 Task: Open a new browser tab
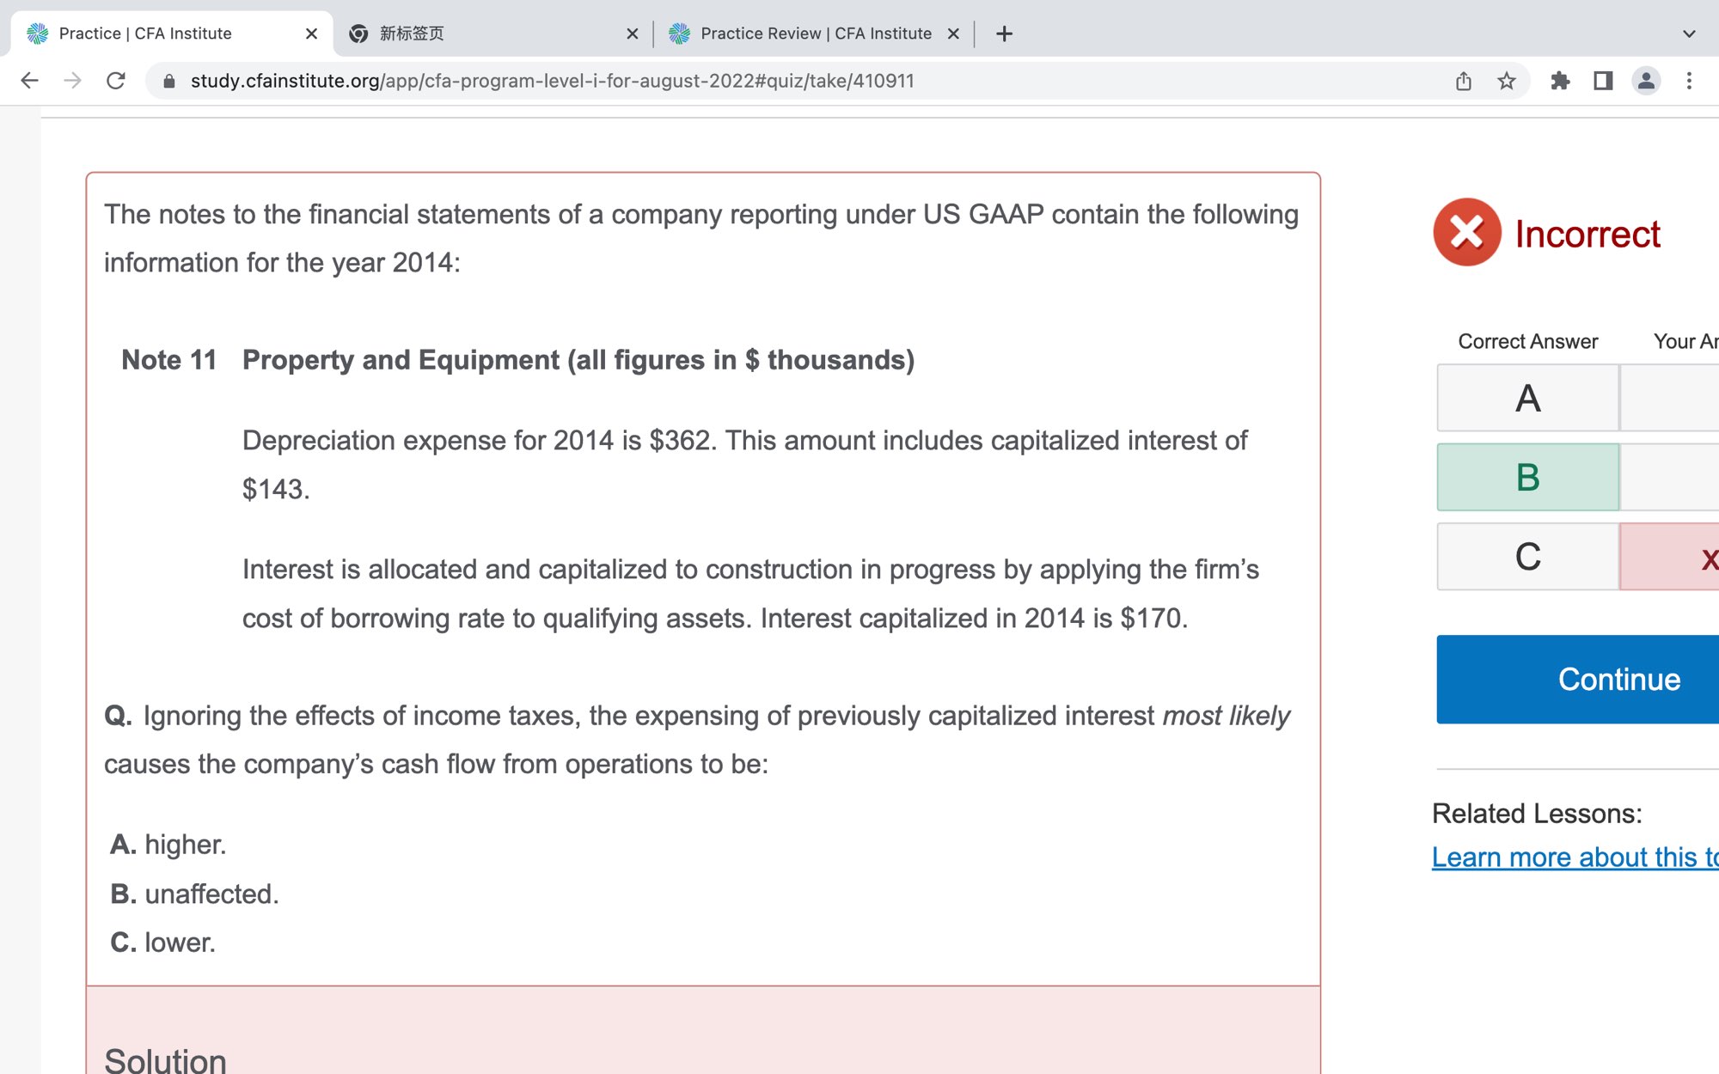pos(1004,34)
